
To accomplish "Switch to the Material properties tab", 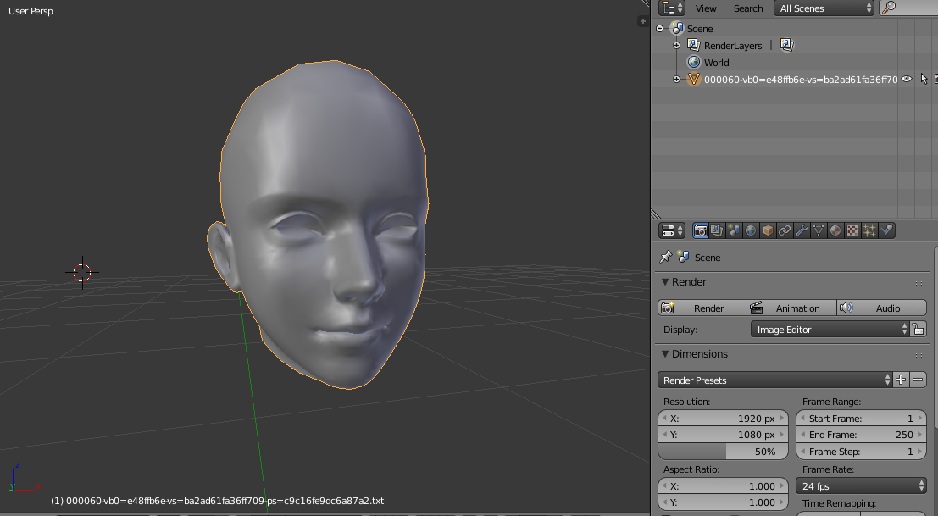I will click(x=835, y=230).
